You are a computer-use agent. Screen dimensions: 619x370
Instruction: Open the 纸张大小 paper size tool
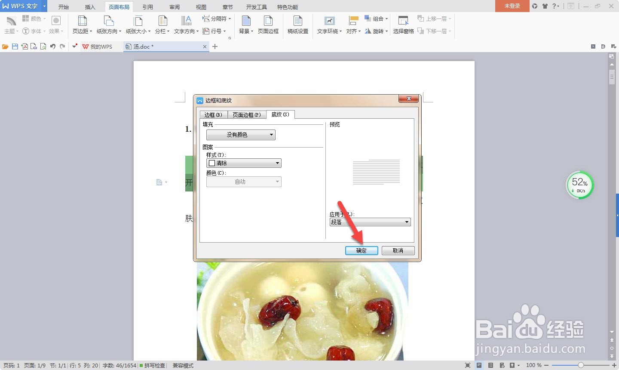tap(138, 25)
